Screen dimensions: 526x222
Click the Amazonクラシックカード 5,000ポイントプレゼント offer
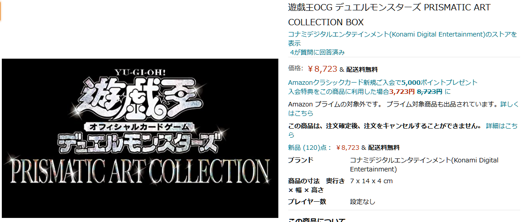(x=383, y=82)
